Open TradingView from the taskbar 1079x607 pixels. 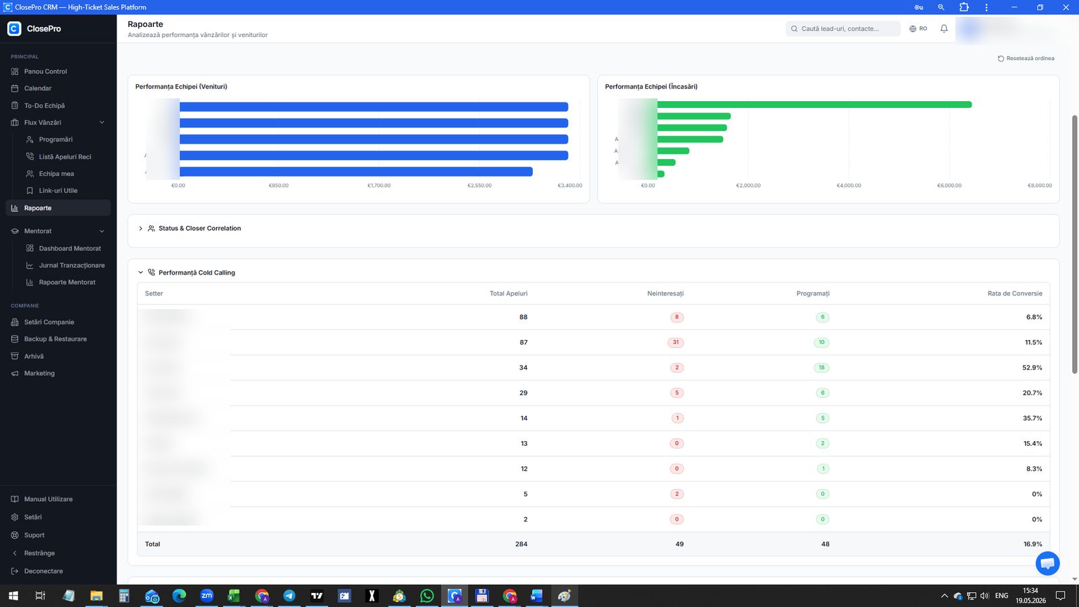coord(317,596)
